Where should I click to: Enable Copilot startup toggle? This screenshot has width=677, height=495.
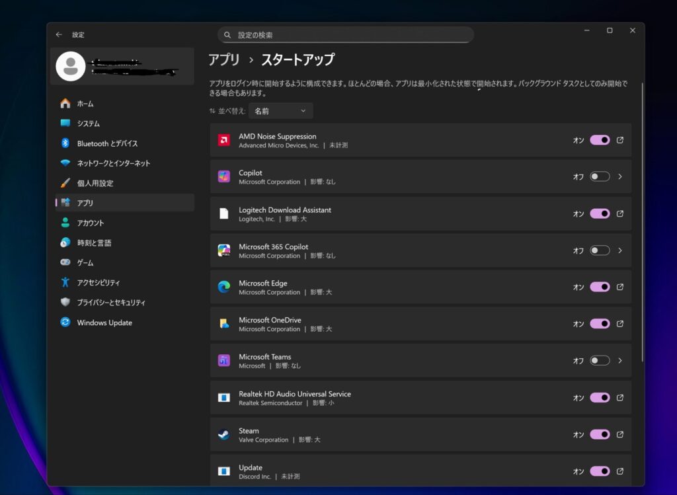point(600,176)
